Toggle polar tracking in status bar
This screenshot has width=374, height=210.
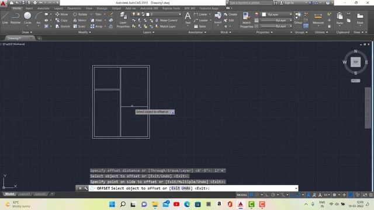pyautogui.click(x=273, y=195)
